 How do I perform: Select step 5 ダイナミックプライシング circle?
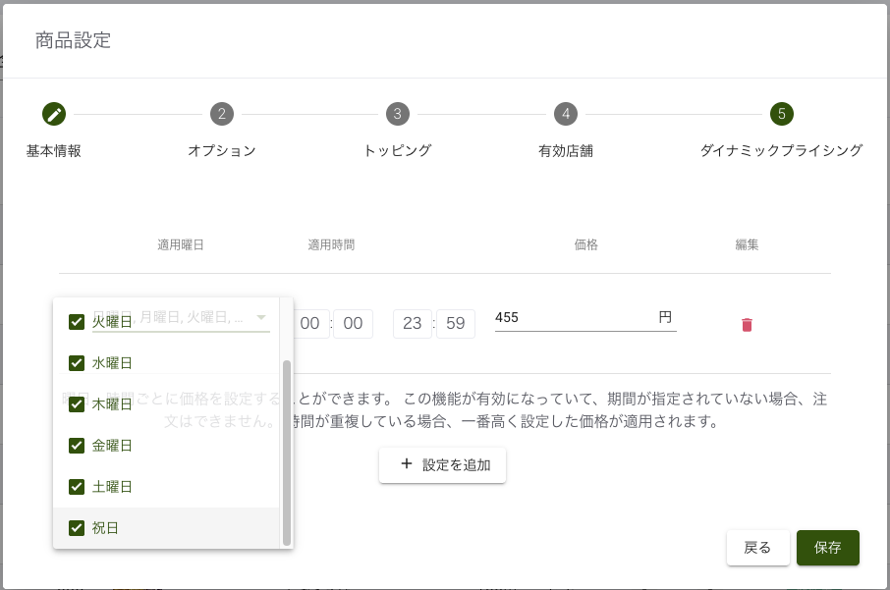click(x=781, y=114)
